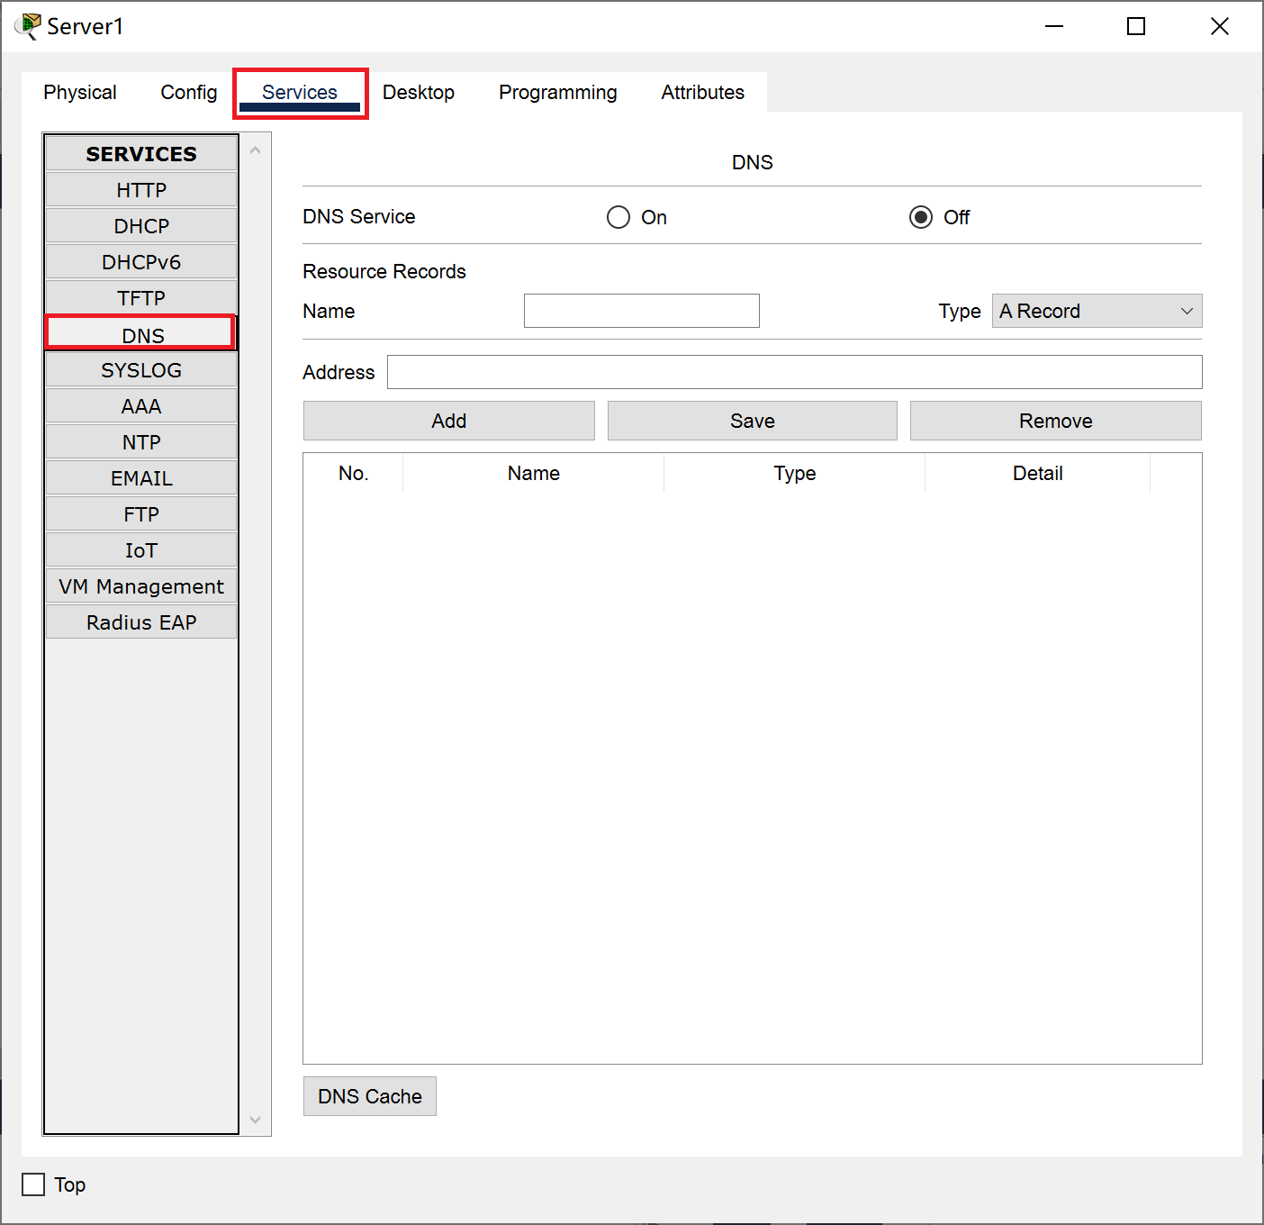Click the resource record Name input field
The height and width of the screenshot is (1225, 1264).
point(641,311)
